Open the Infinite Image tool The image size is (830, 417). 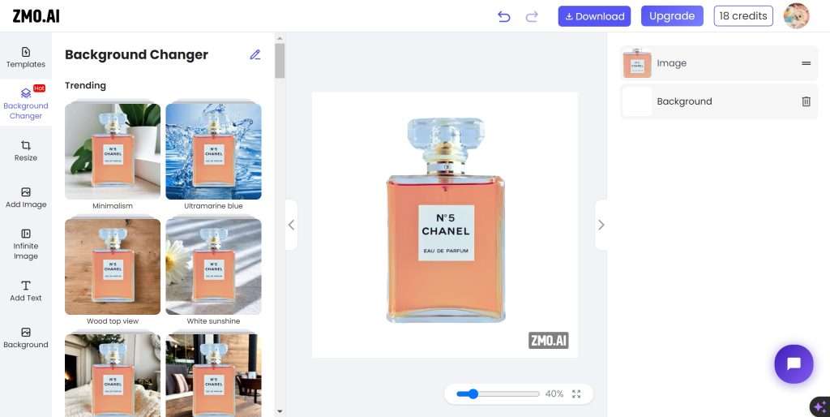pyautogui.click(x=25, y=244)
